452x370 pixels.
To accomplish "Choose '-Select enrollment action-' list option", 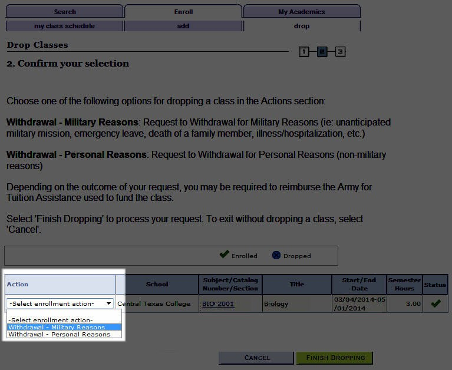I will (64, 320).
